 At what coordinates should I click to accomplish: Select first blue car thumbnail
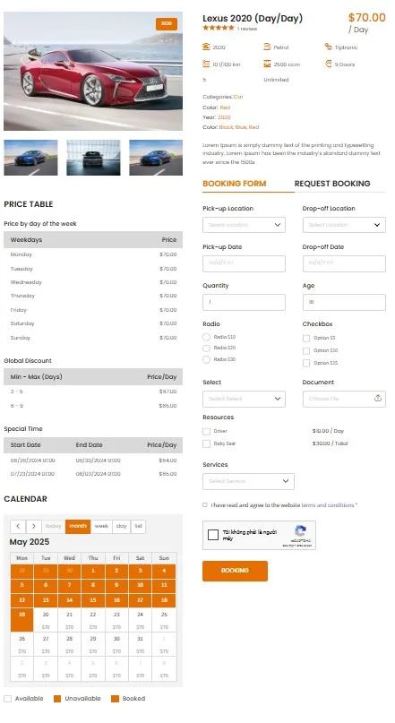(x=30, y=158)
